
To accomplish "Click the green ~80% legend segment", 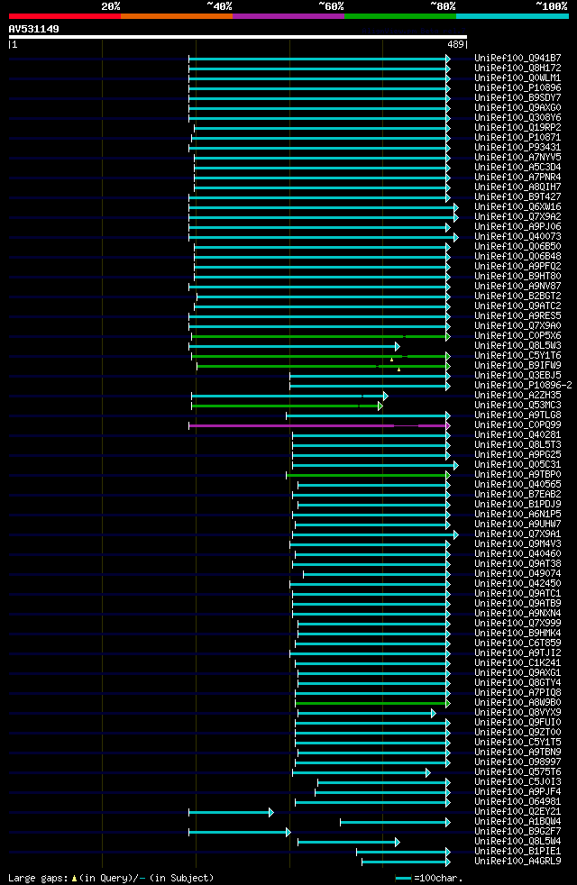I will [x=399, y=16].
